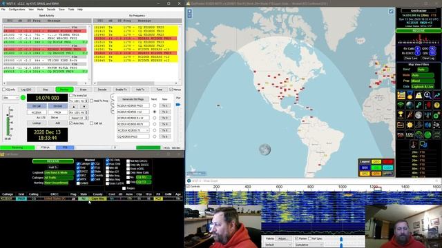Click the Halt Tx button in WSJT-X

tap(140, 90)
